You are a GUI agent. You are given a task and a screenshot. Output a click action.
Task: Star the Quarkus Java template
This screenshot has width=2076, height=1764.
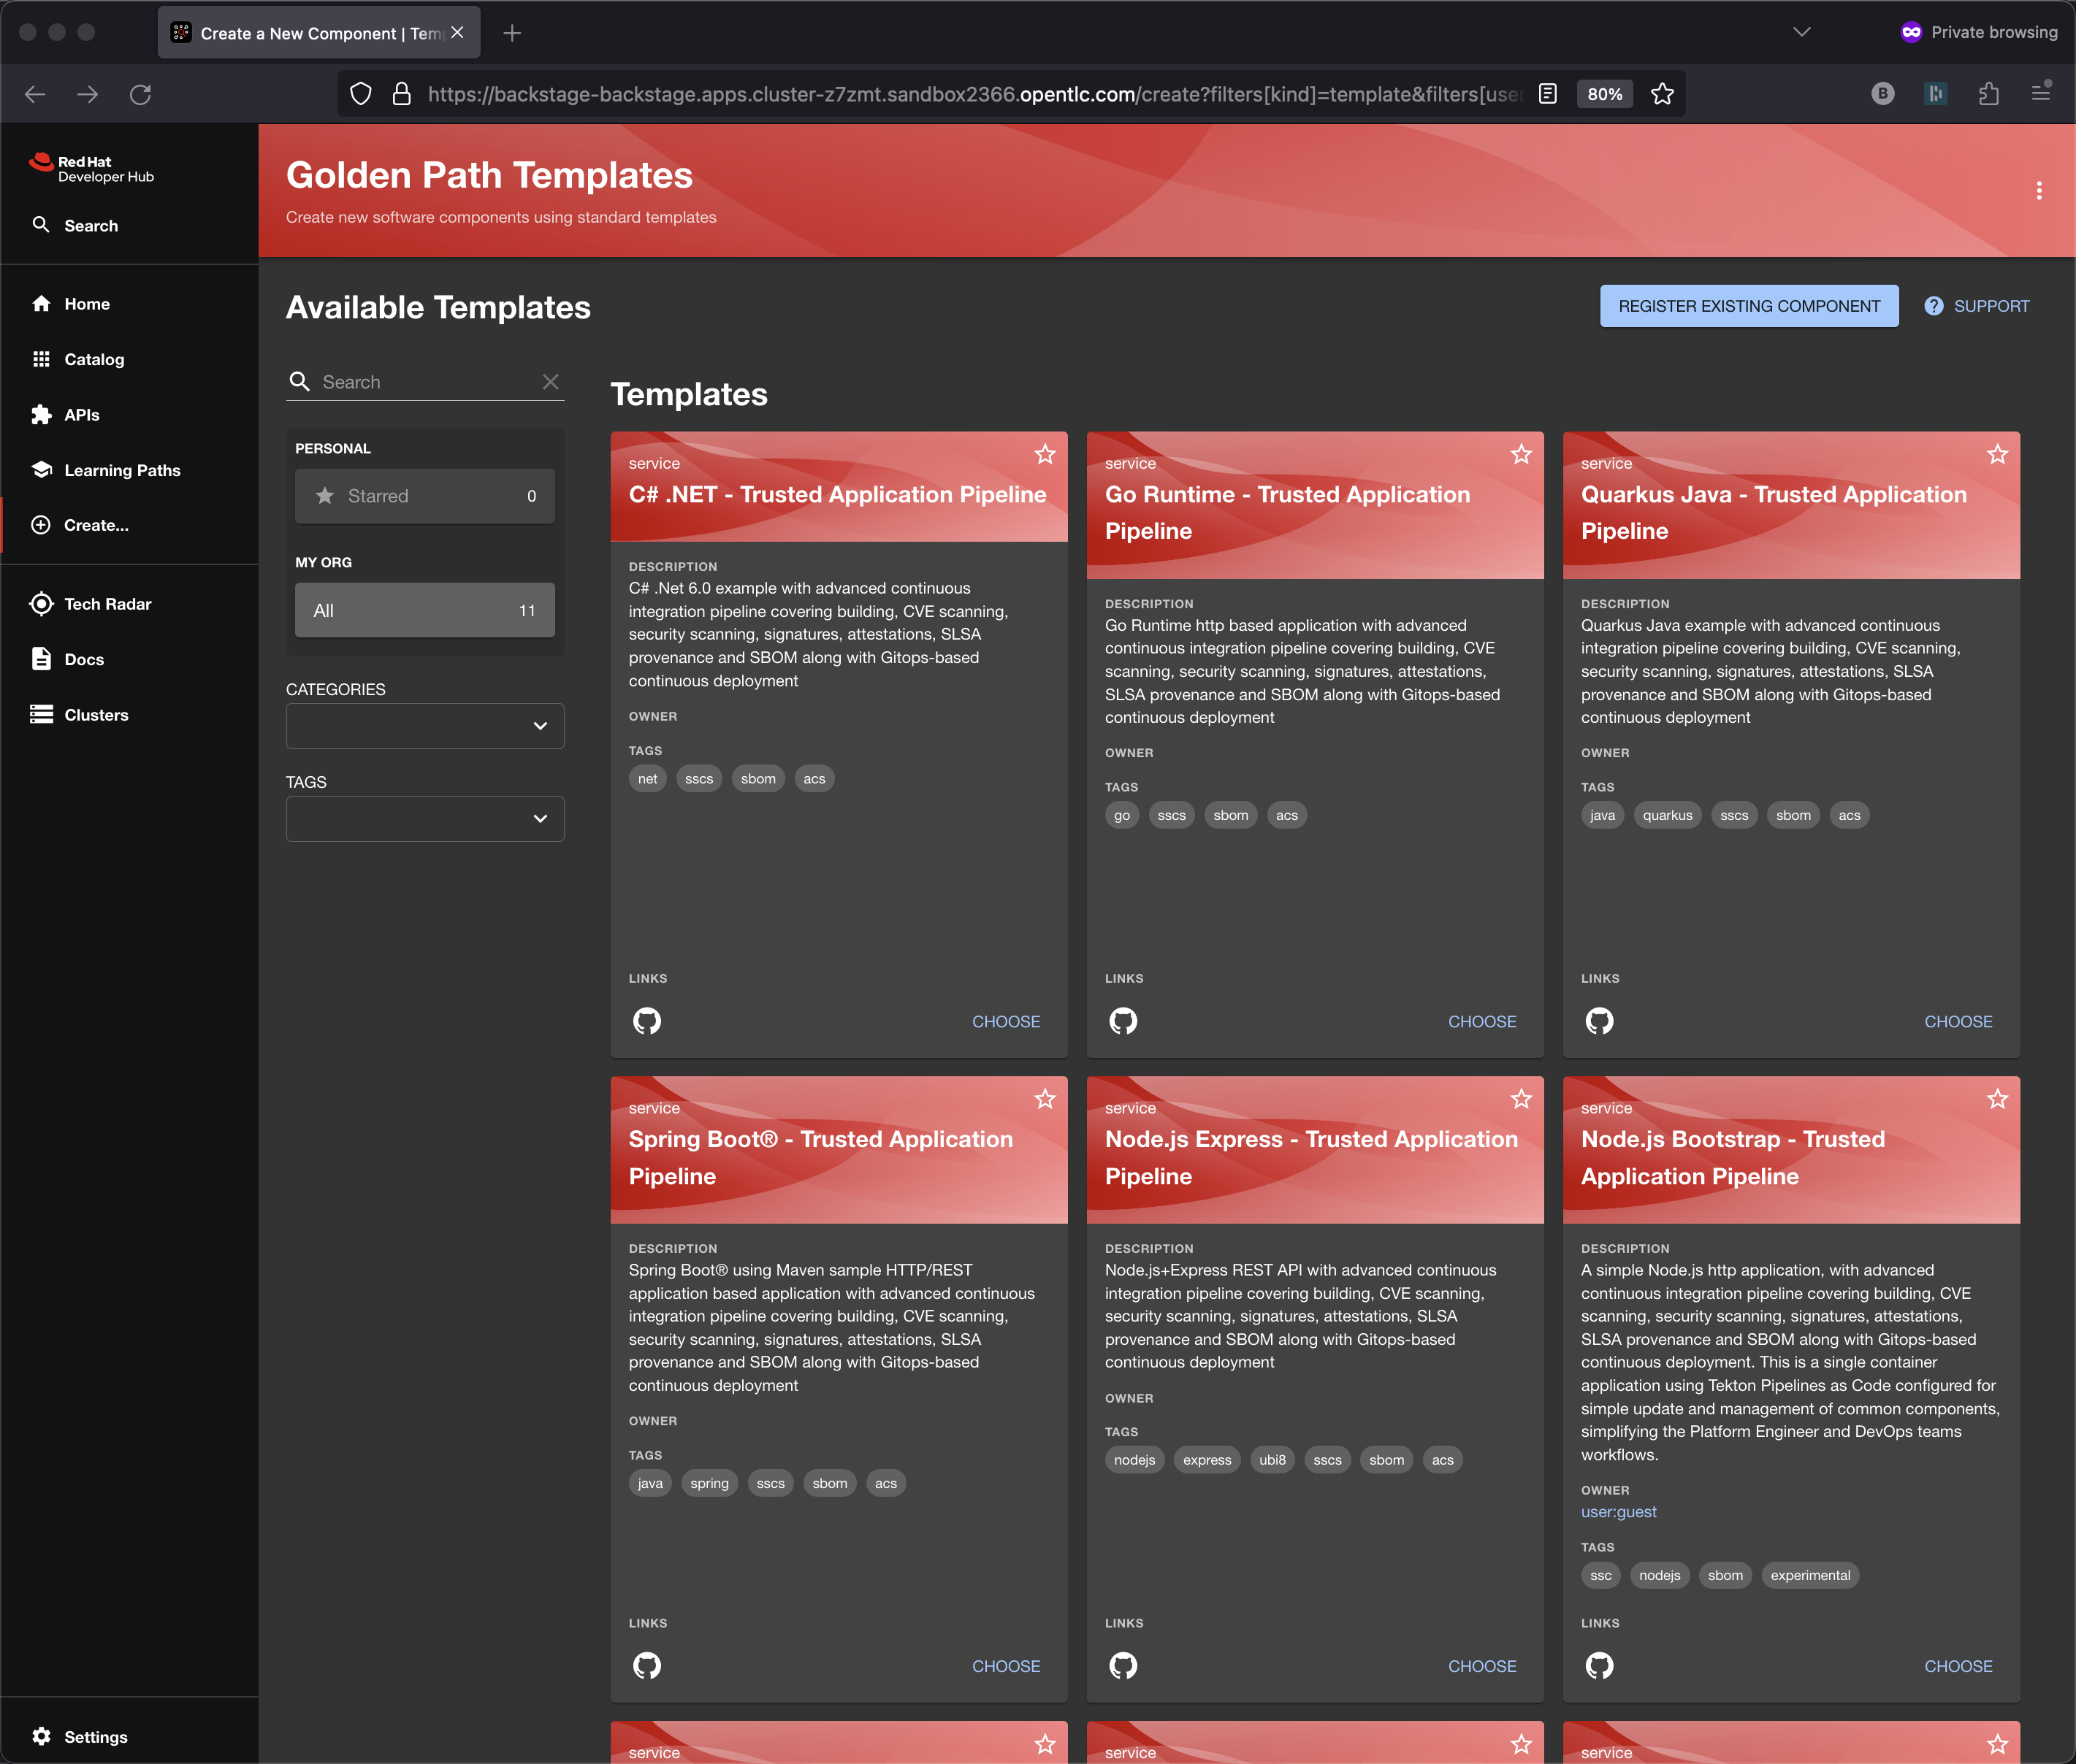[1997, 455]
